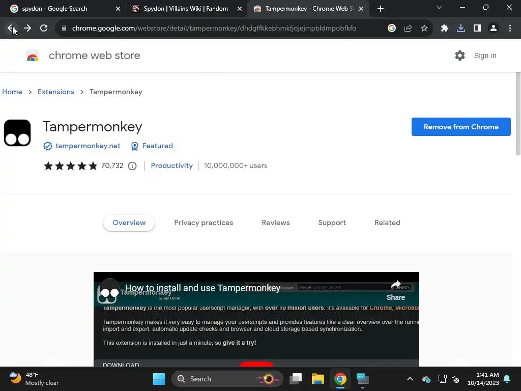Viewport: 521px width, 391px height.
Task: Click Share on the video
Action: [396, 291]
